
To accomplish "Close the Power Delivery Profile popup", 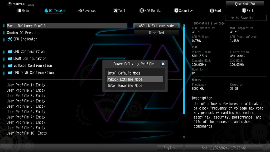I will [163, 64].
